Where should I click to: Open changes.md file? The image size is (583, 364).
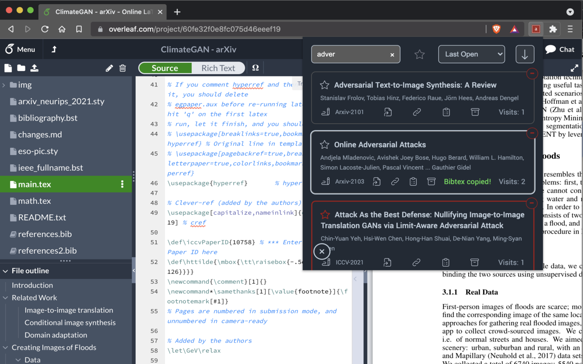[40, 135]
